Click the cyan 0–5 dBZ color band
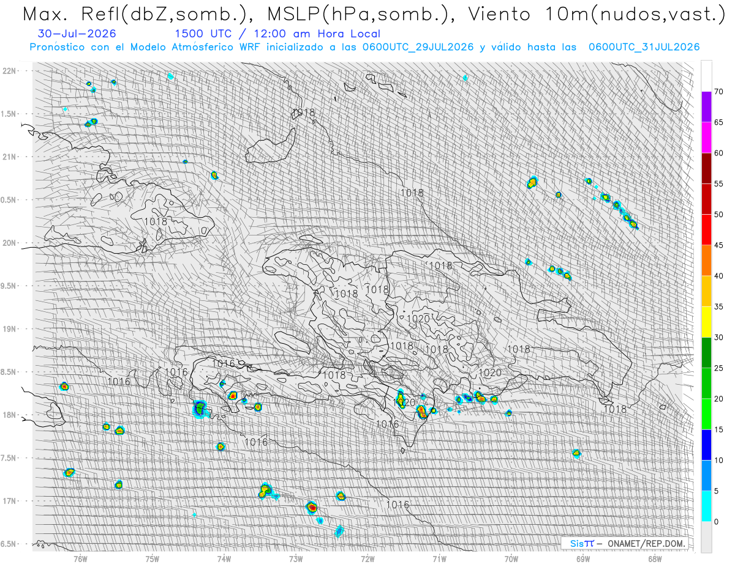 click(x=706, y=506)
